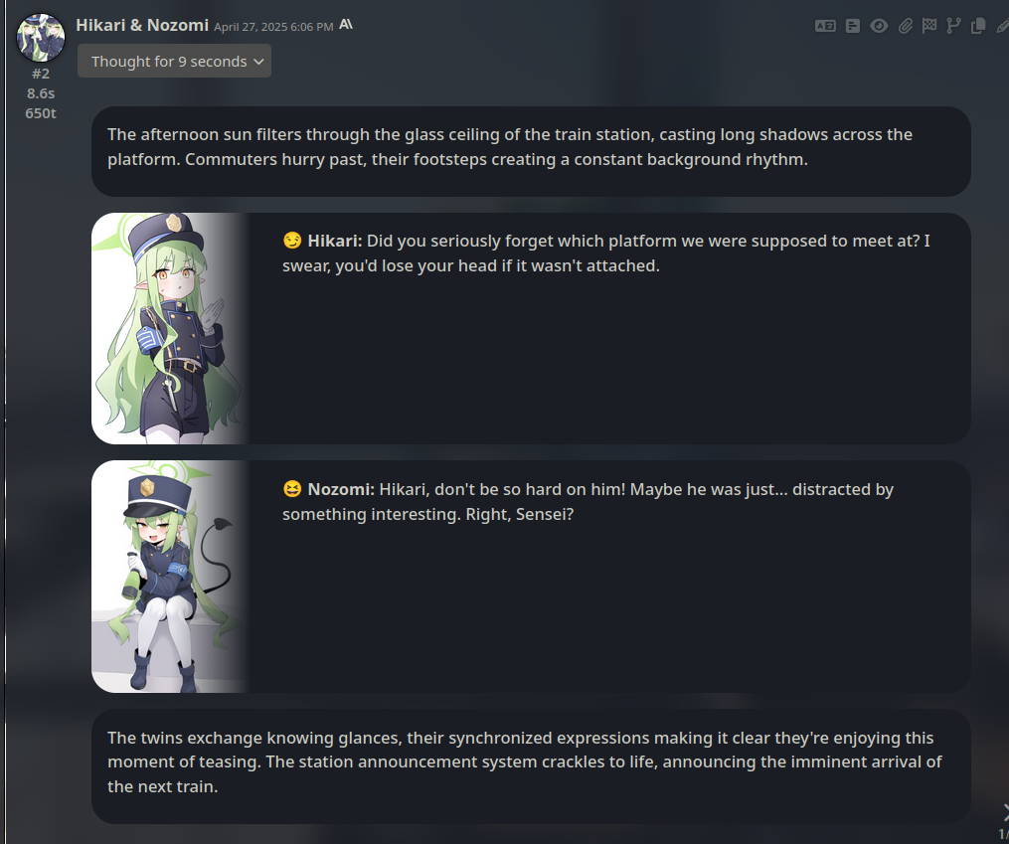
Task: Click the #2 message number label
Action: click(41, 74)
